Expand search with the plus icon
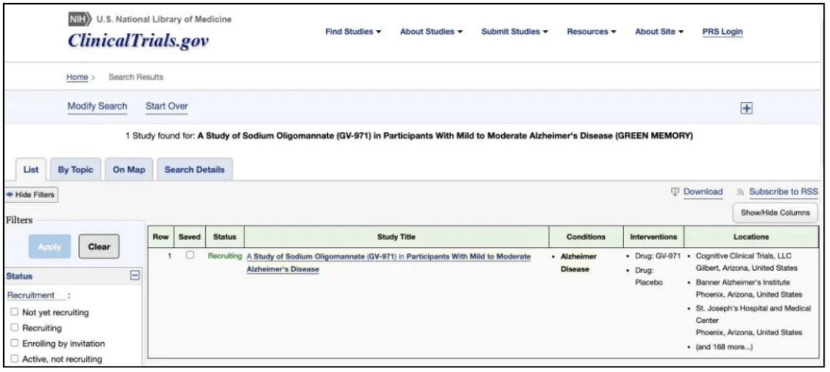Viewport: 830px width, 372px height. (x=745, y=109)
